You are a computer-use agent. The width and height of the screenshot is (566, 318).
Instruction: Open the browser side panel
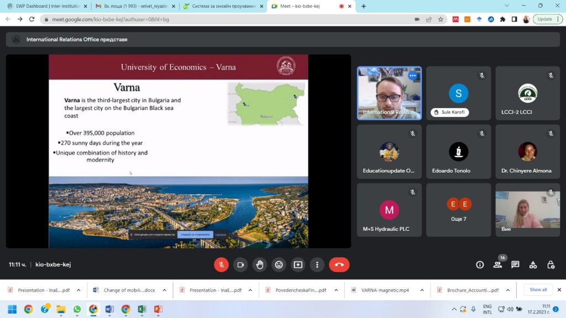pyautogui.click(x=515, y=19)
